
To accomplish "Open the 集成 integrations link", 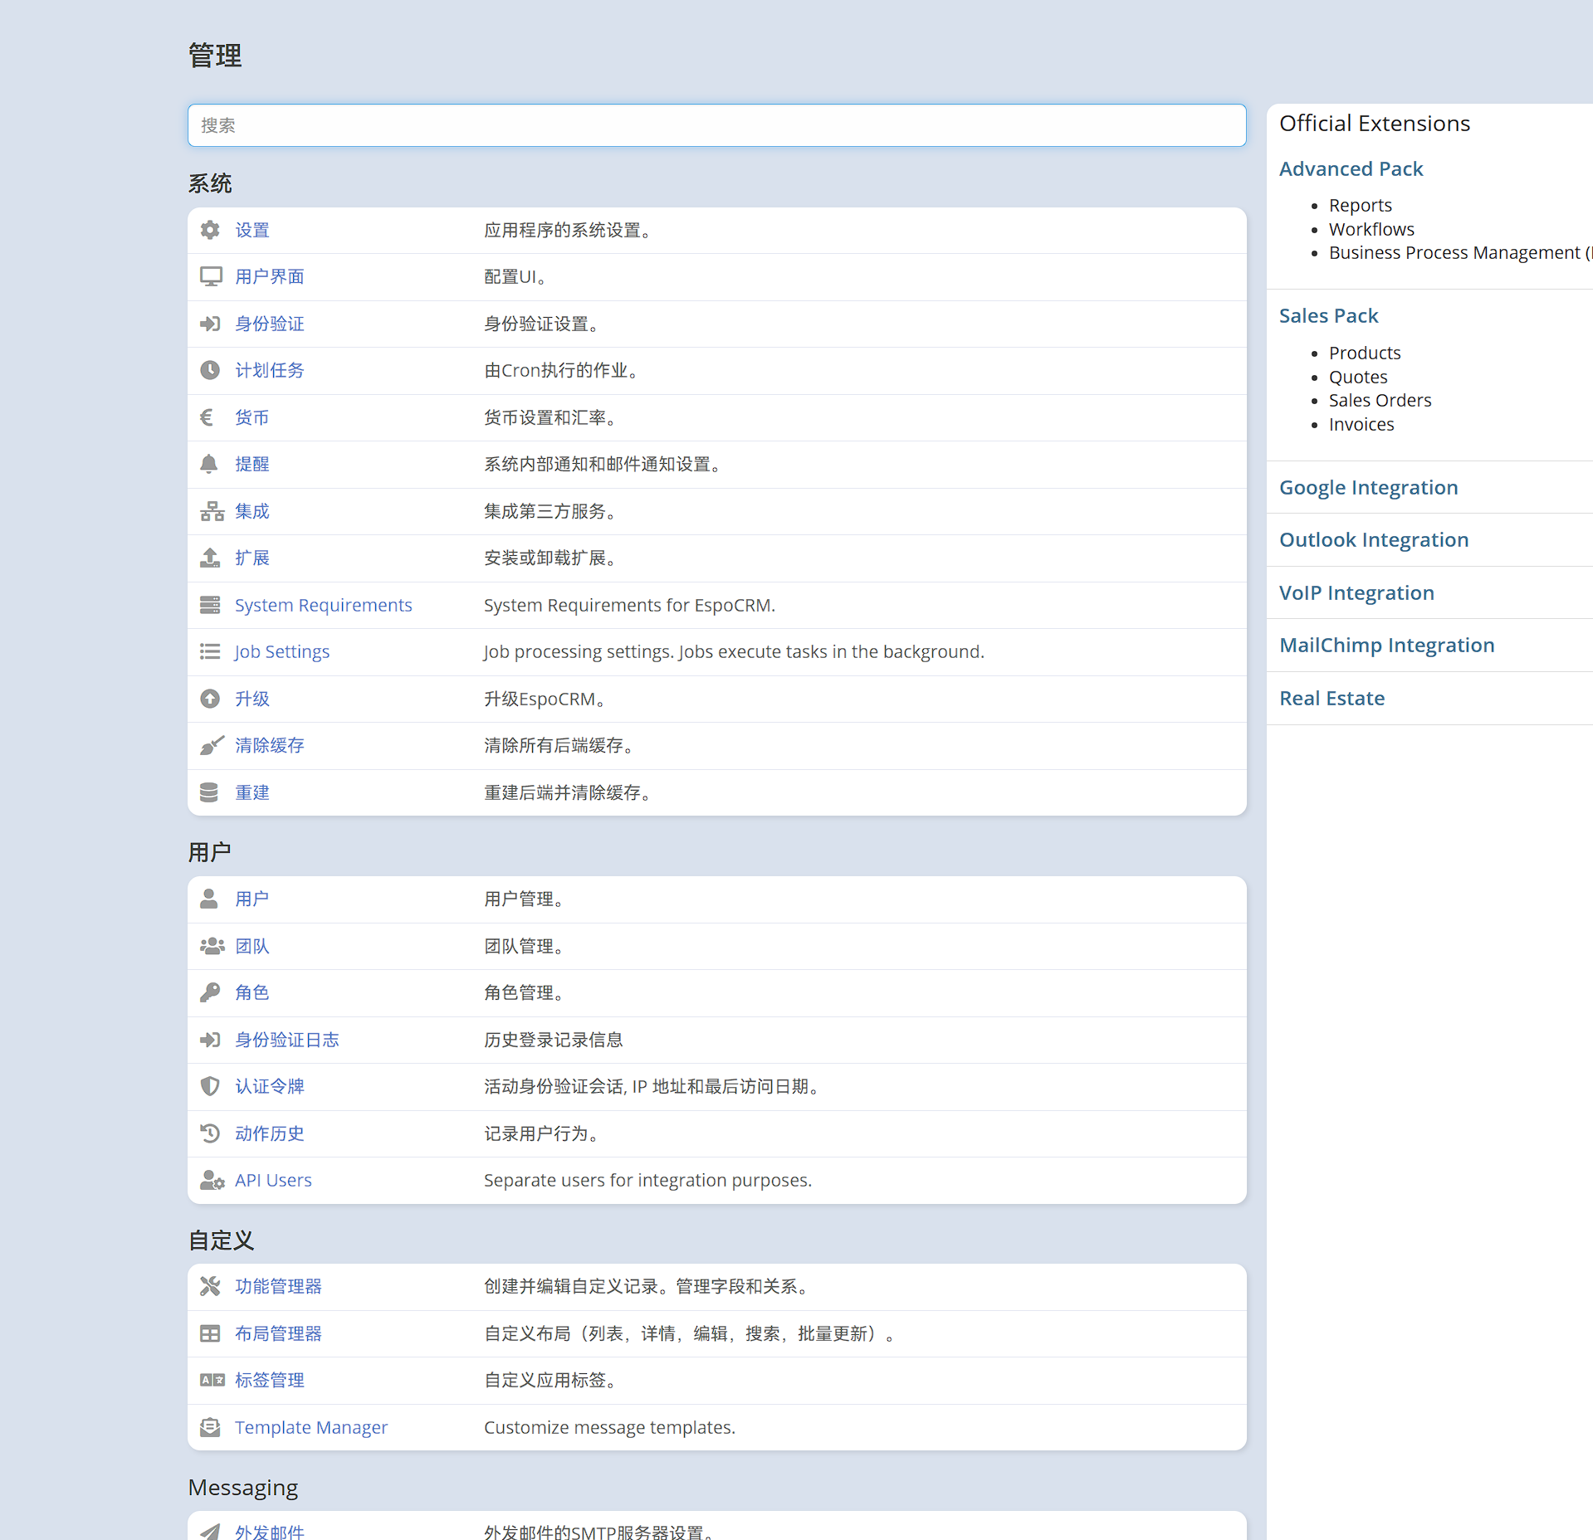I will point(252,511).
